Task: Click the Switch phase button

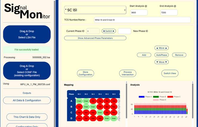Action: coord(109,31)
